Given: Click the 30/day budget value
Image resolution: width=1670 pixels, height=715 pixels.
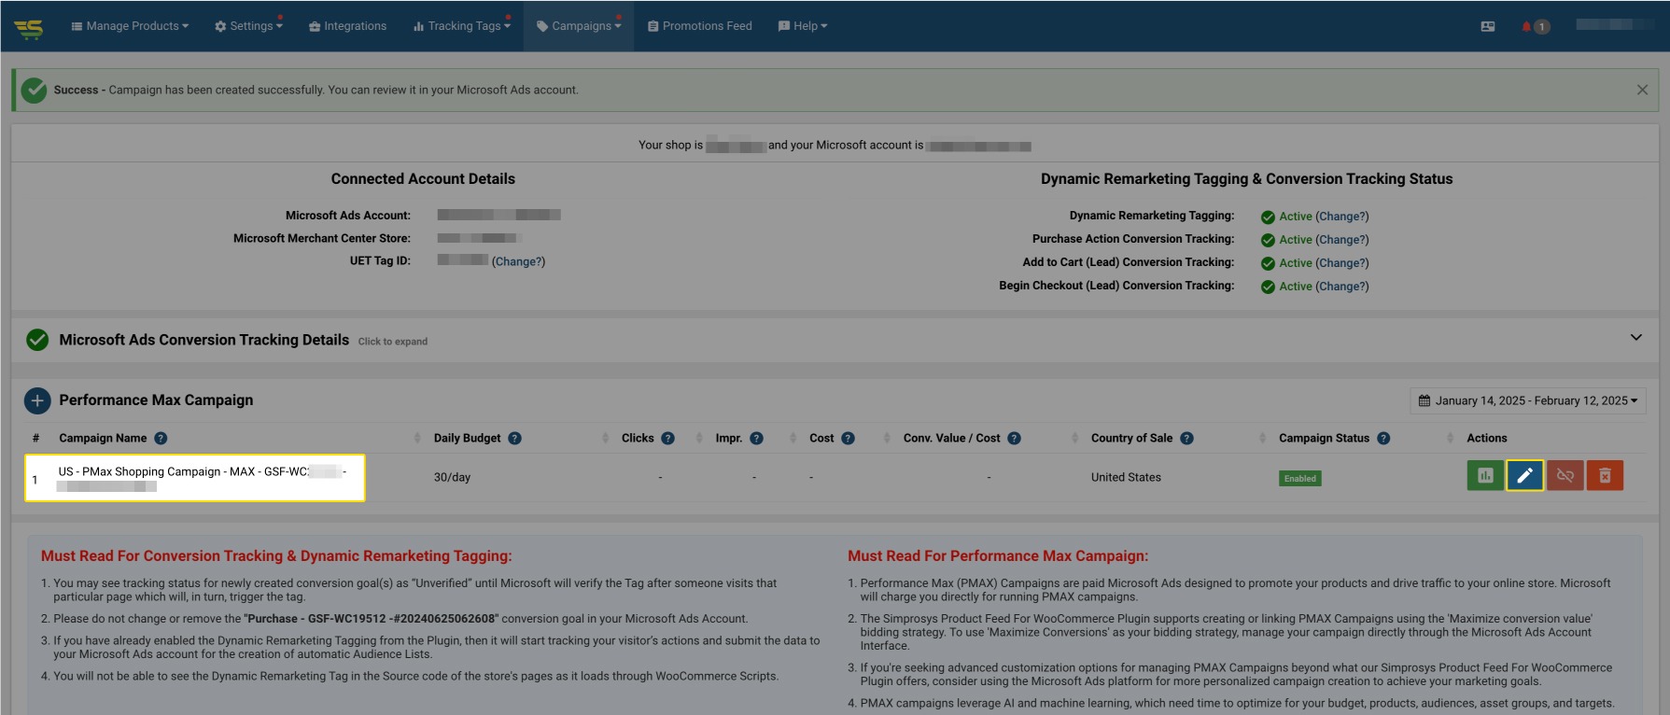Looking at the screenshot, I should point(452,477).
